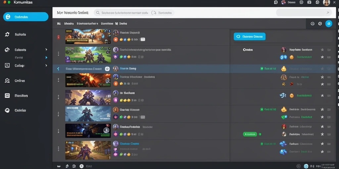Click the wide blue button atop the right panel

[250, 37]
